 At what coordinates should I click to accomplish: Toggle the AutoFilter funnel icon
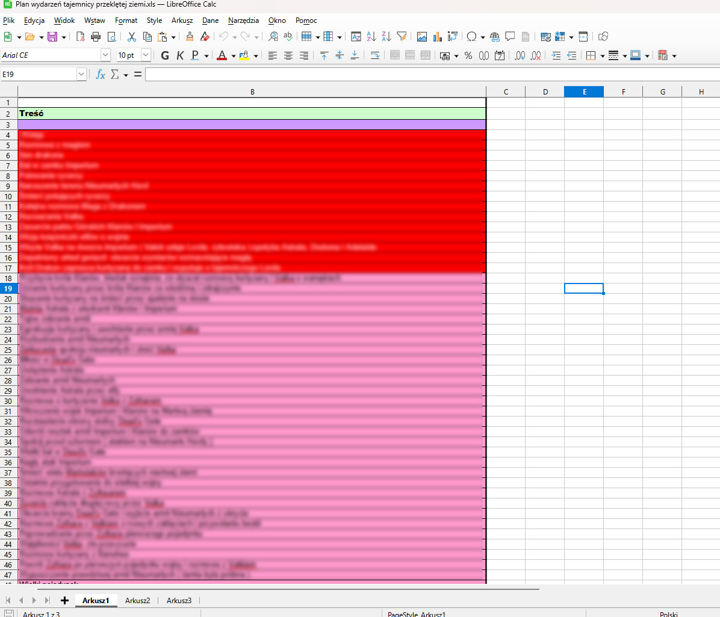click(x=402, y=37)
